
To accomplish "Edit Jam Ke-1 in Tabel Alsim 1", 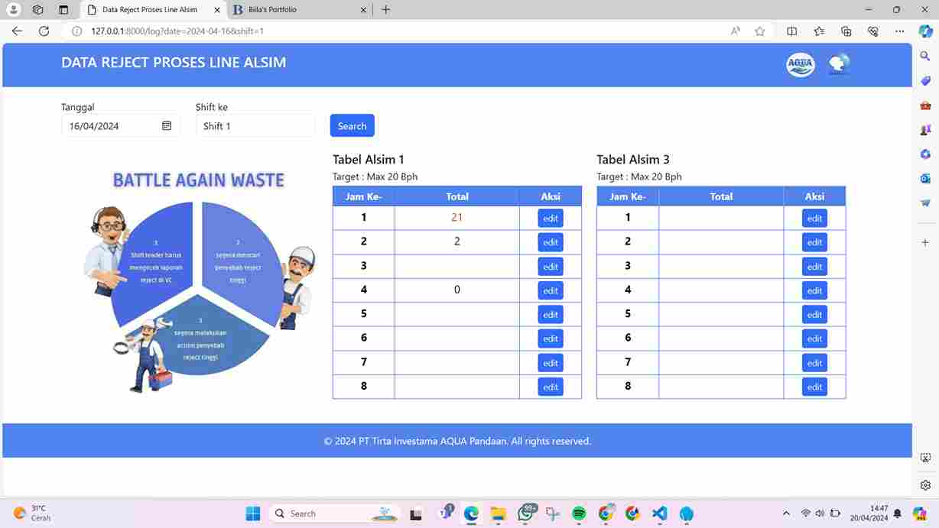I will (x=551, y=219).
